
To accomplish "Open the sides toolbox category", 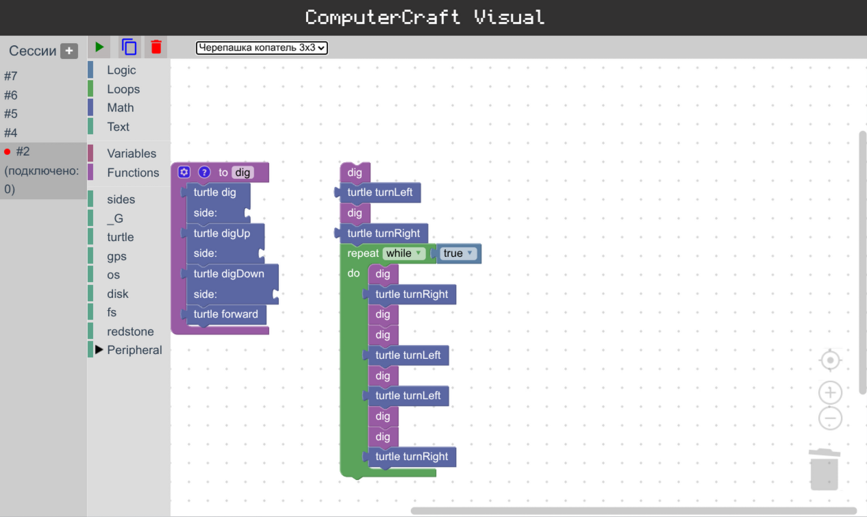I will coord(128,199).
